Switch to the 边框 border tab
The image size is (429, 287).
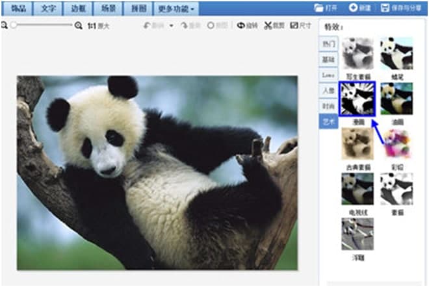click(78, 8)
